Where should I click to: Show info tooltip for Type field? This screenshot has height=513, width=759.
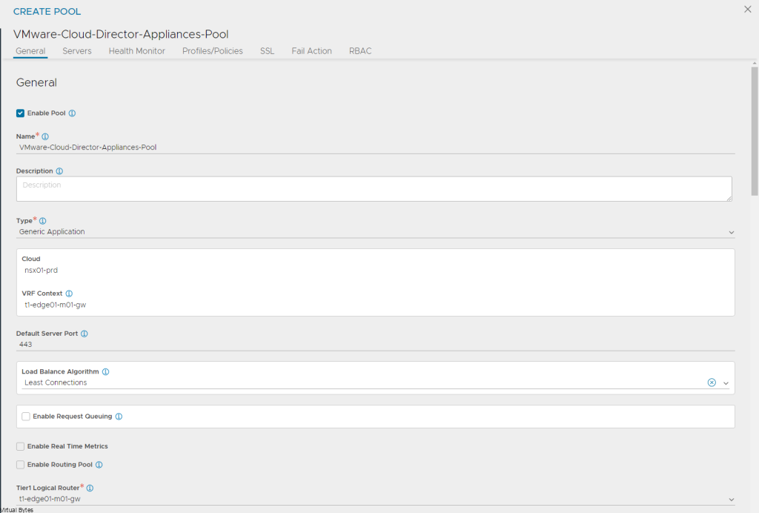(x=42, y=221)
